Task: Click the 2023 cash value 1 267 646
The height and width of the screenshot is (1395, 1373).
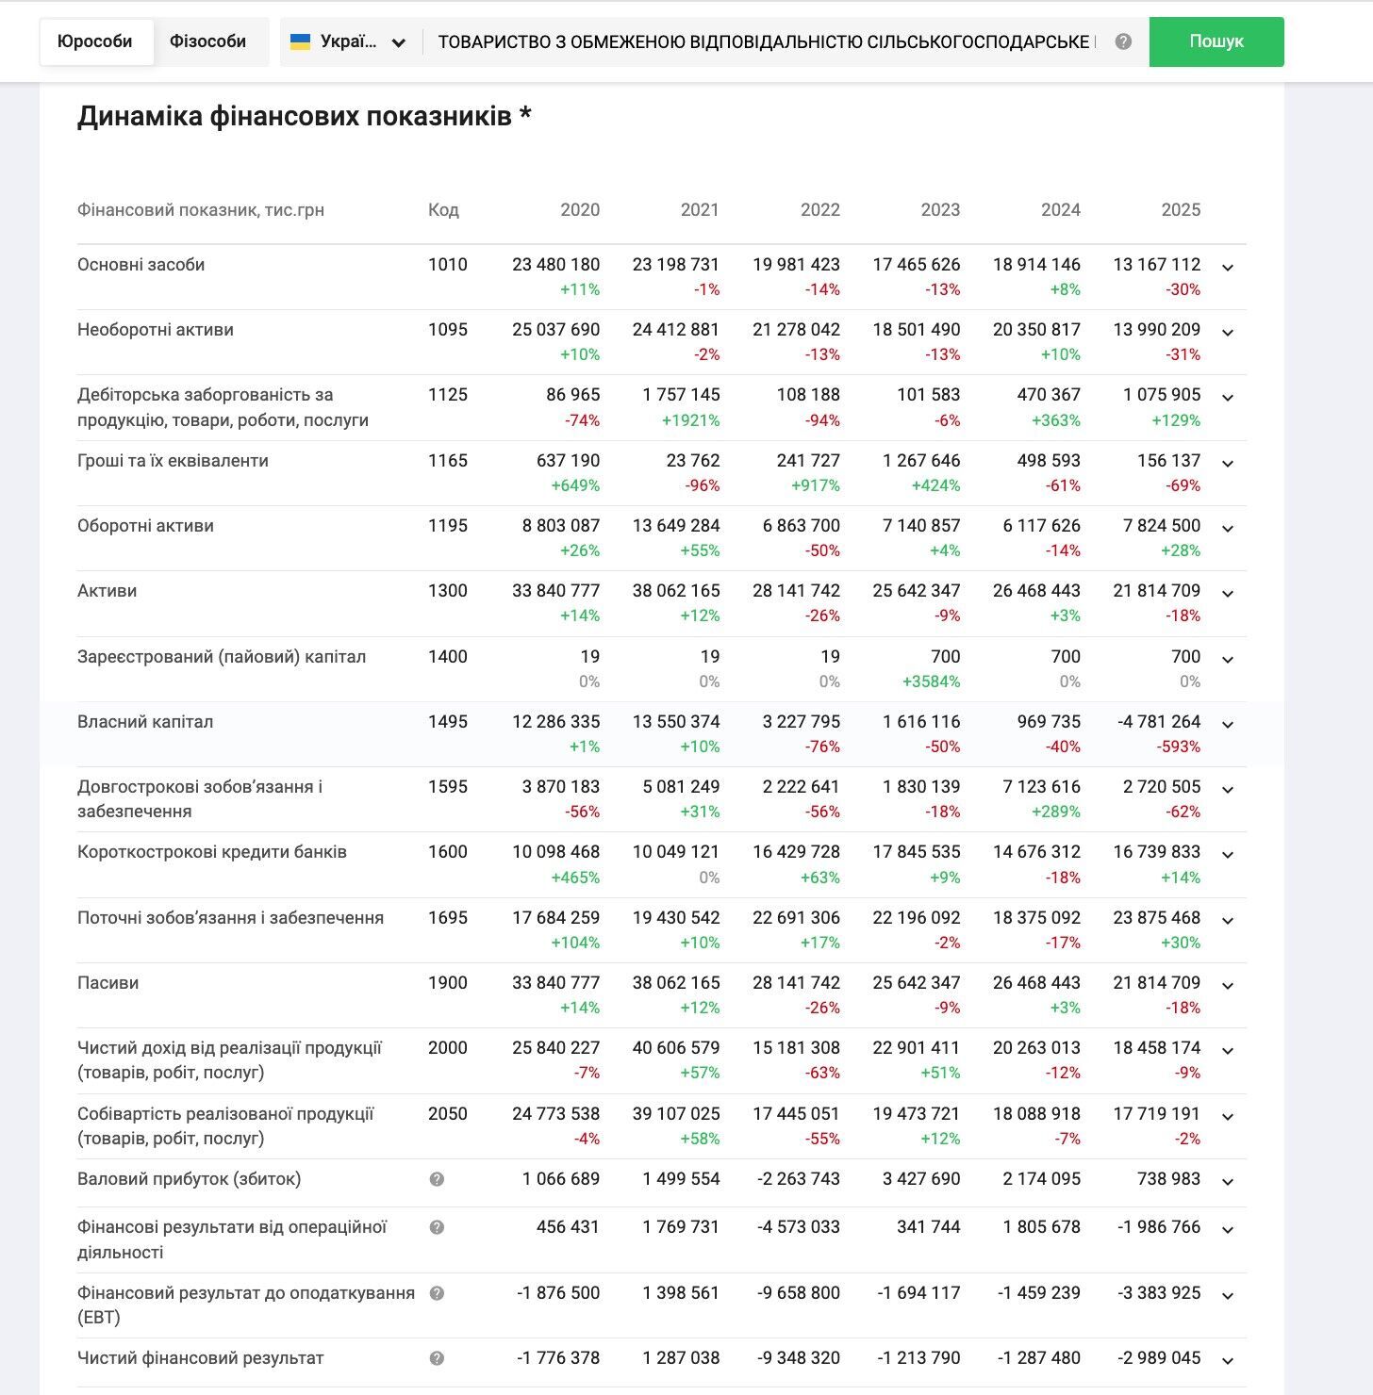Action: point(921,461)
